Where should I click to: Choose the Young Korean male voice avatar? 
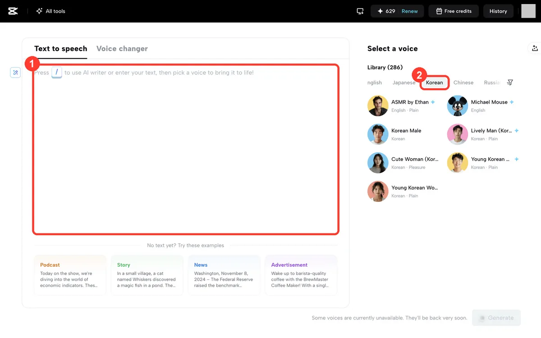pos(458,163)
